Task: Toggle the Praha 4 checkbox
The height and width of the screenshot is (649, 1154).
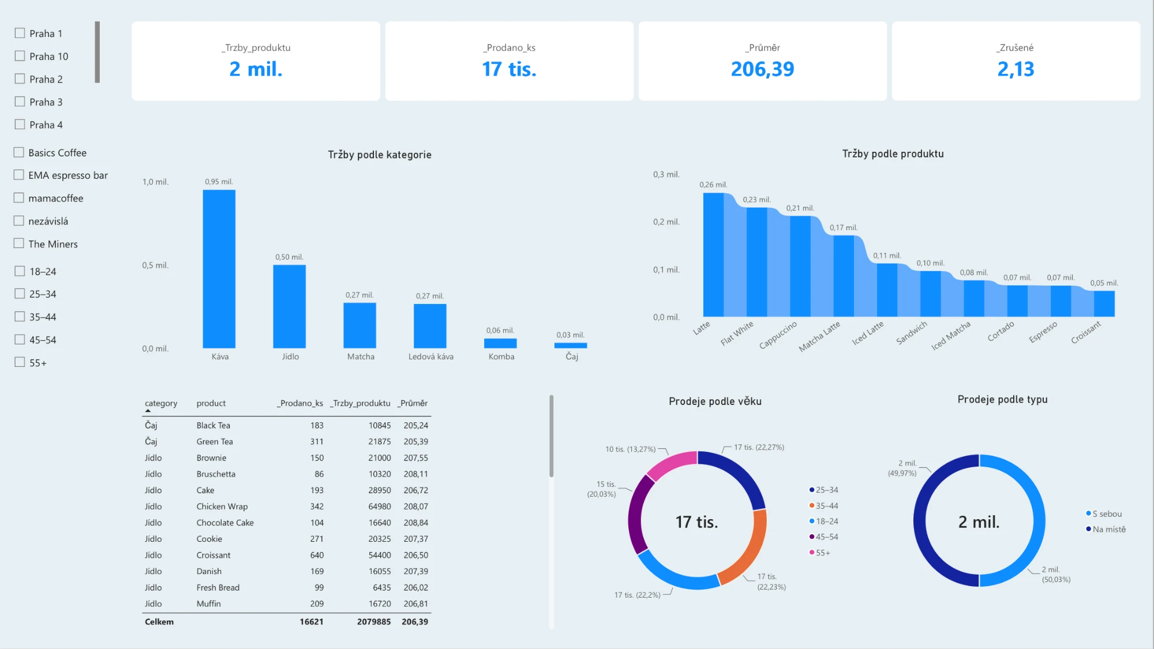Action: (20, 125)
